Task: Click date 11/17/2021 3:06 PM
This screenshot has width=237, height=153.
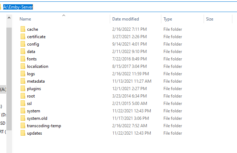Action: tap(130, 118)
